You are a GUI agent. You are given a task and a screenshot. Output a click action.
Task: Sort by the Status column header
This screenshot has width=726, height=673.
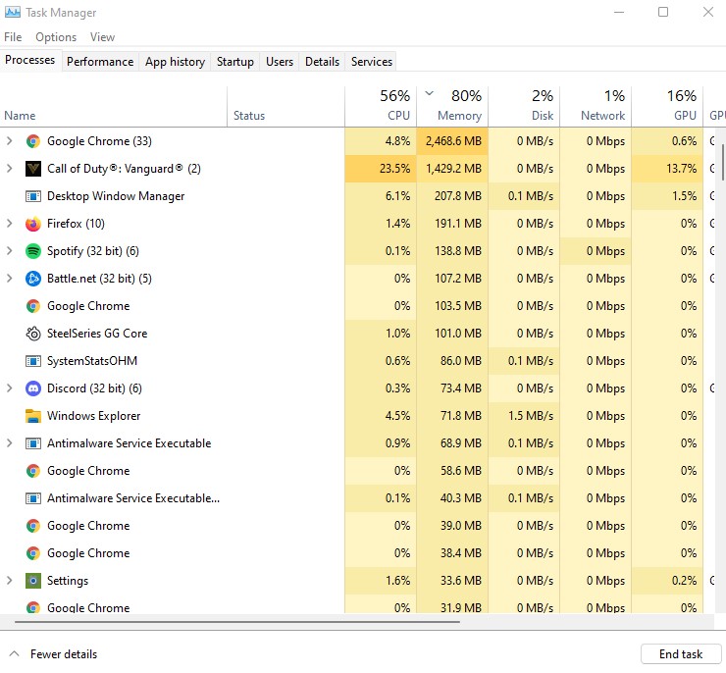(286, 107)
